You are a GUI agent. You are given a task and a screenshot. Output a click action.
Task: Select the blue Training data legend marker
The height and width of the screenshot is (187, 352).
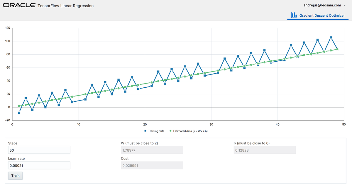click(x=145, y=131)
